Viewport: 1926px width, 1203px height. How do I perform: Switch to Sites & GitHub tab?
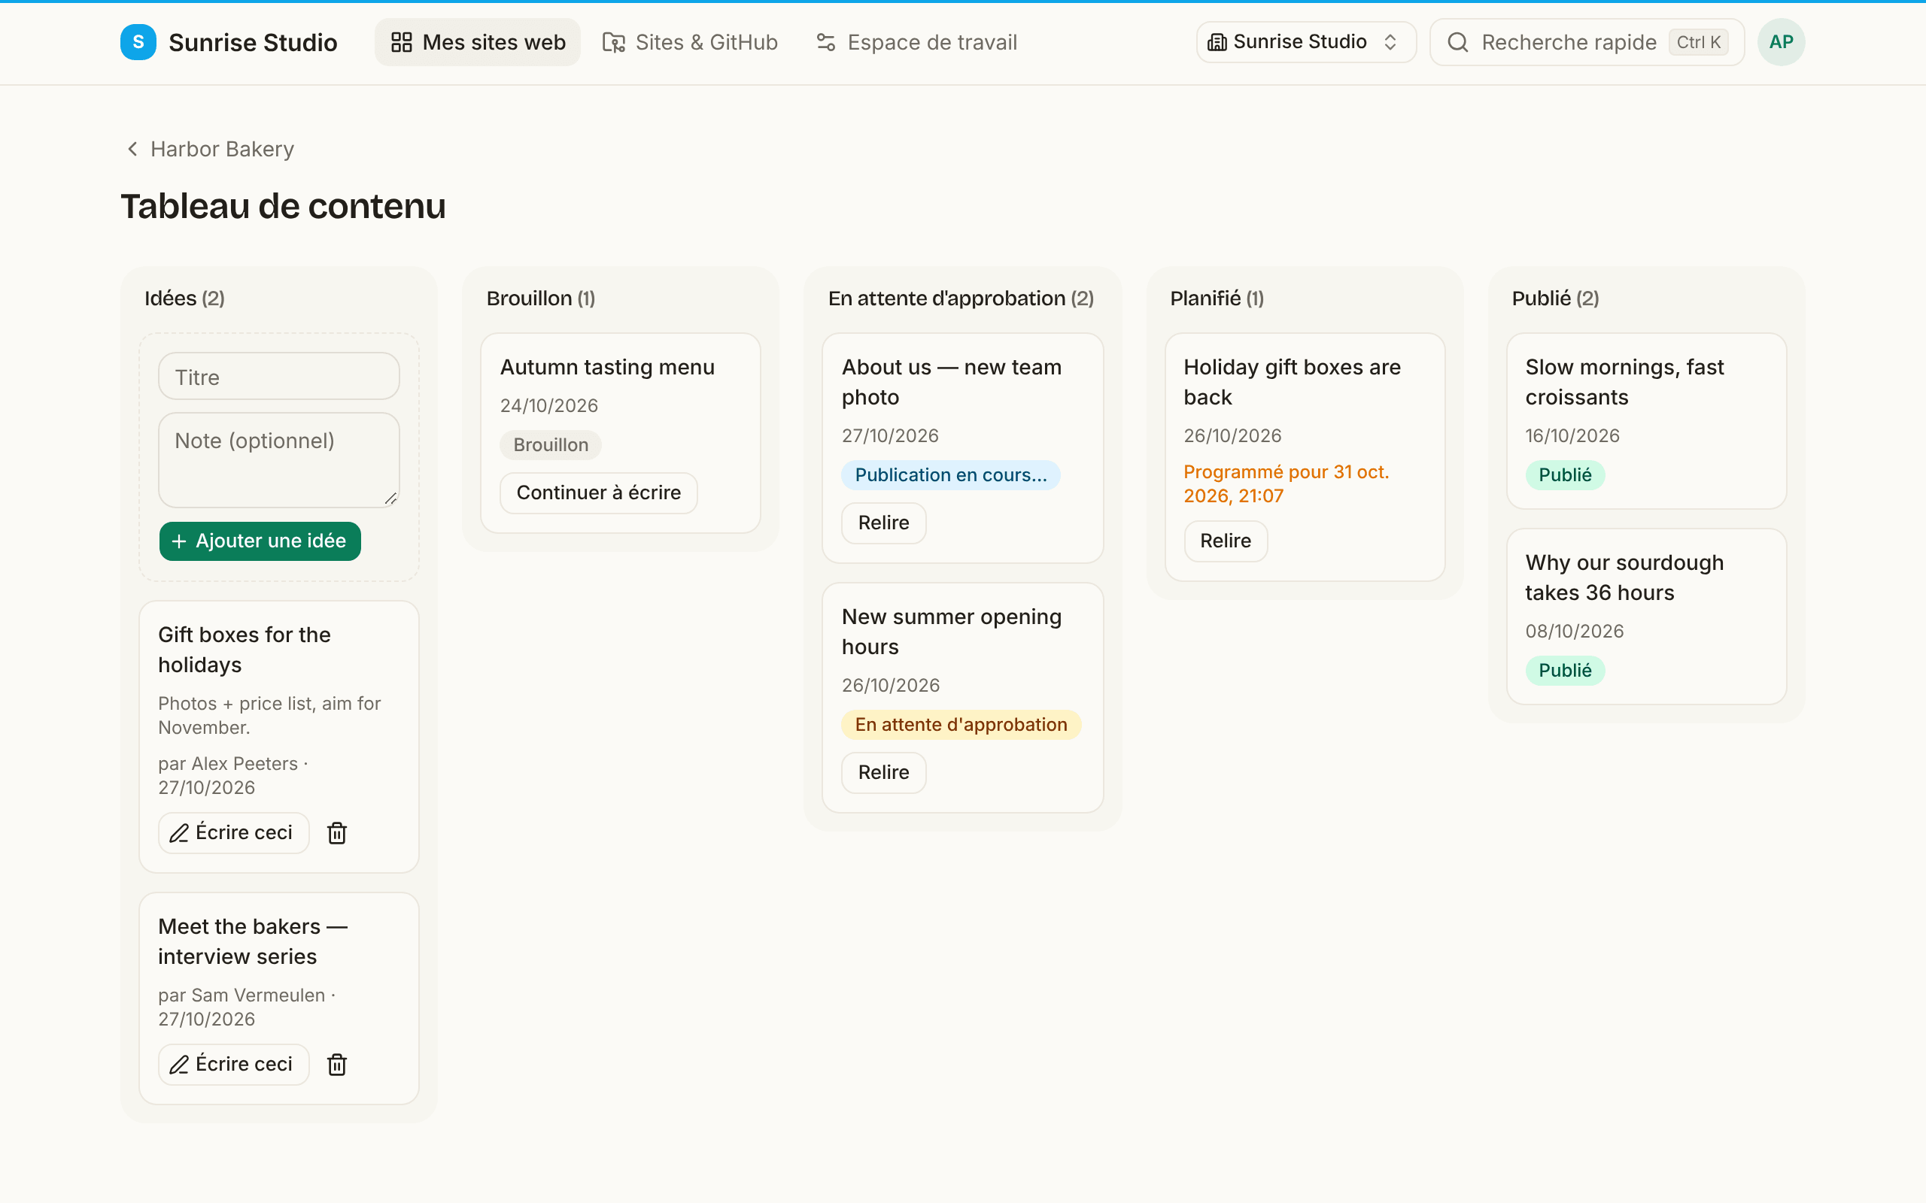(690, 42)
